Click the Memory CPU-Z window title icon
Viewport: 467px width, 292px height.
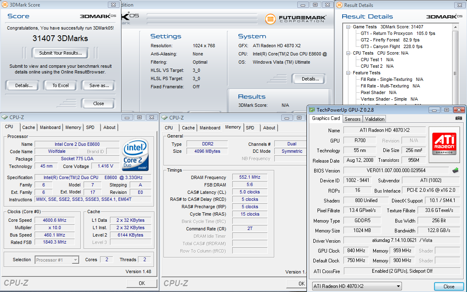tap(165, 117)
